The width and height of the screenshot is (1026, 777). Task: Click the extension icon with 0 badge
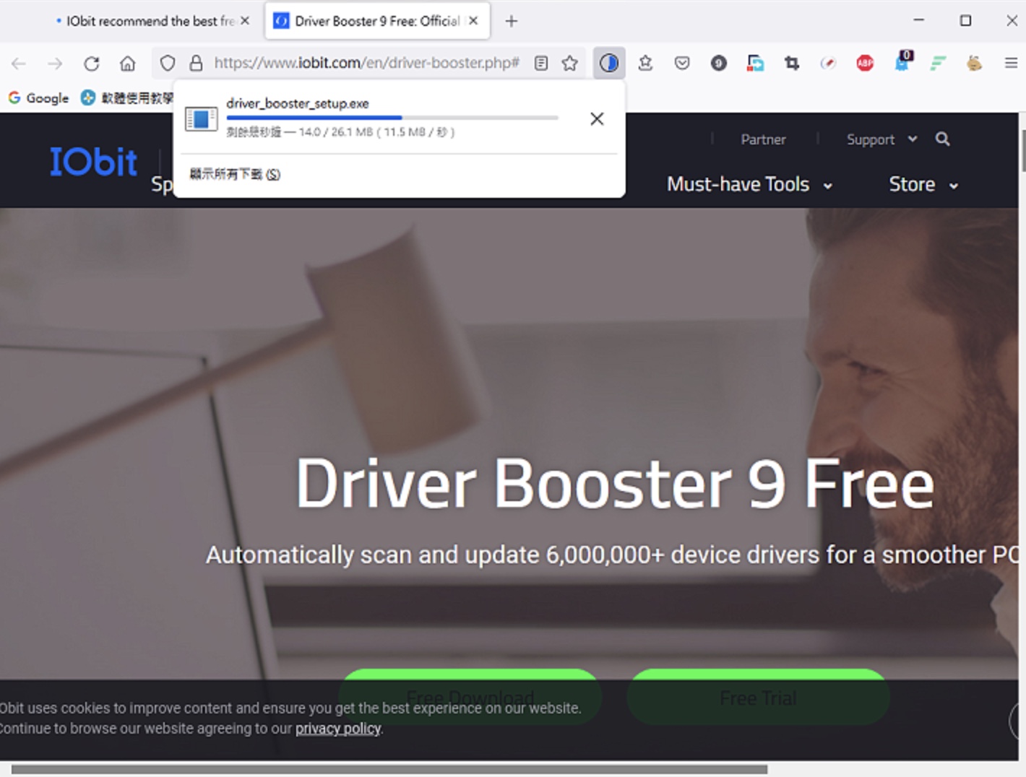[x=902, y=61]
